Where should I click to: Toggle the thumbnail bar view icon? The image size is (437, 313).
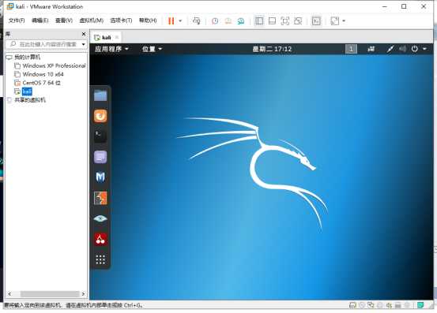(x=272, y=20)
